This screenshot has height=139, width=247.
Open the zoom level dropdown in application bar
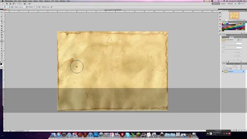click(x=20, y=4)
